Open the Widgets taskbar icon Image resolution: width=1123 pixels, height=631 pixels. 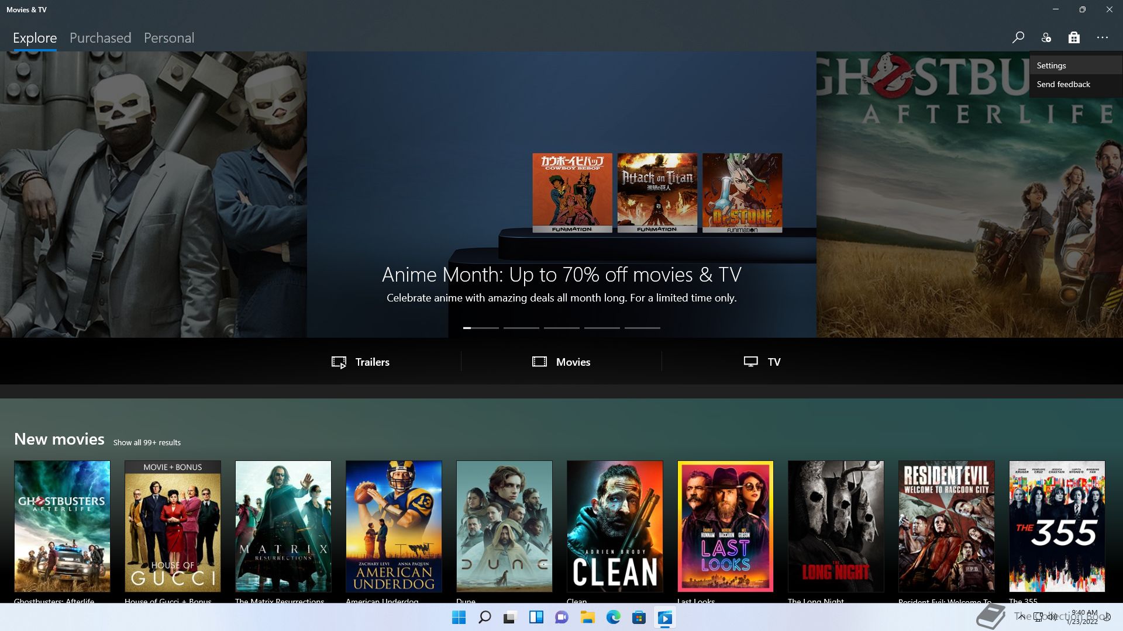[x=536, y=618]
